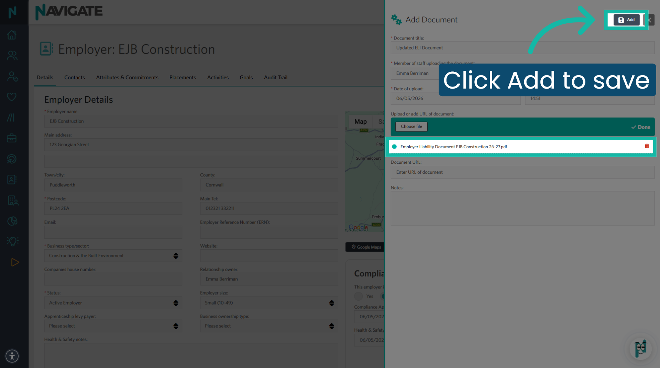The image size is (660, 368).
Task: Open the play triangle sidebar icon
Action: (15, 262)
